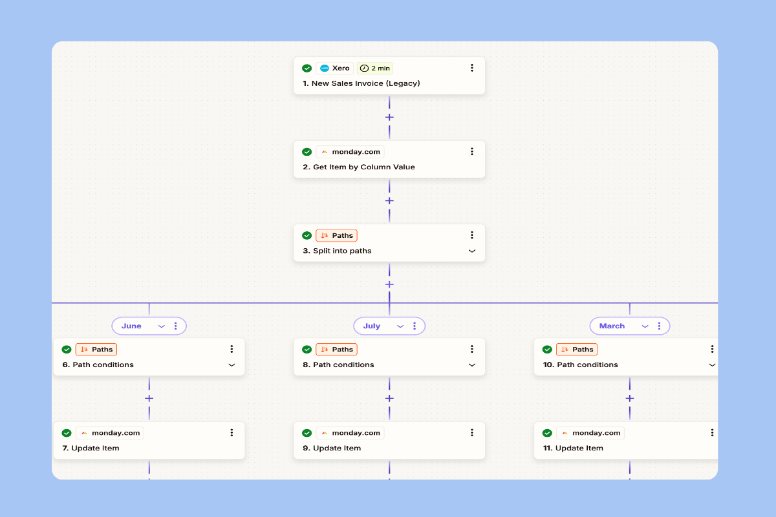This screenshot has height=517, width=776.
Task: Click the green status check on step 7
Action: pyautogui.click(x=67, y=433)
